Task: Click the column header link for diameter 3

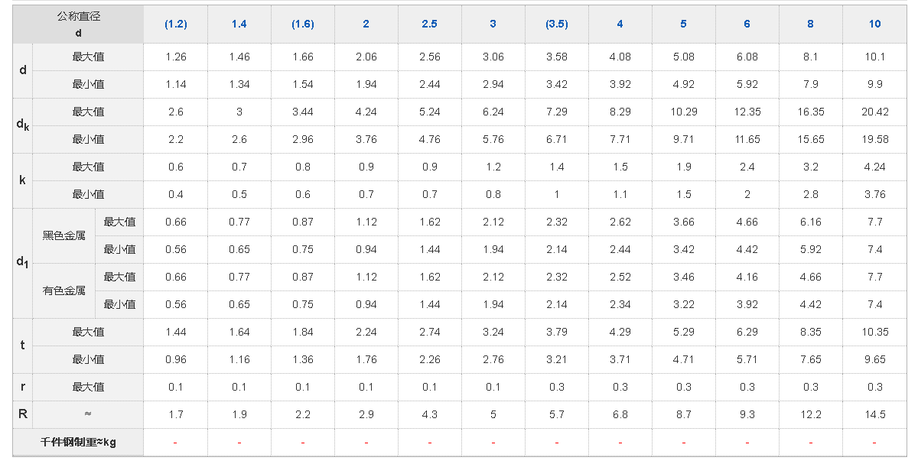Action: (x=493, y=24)
